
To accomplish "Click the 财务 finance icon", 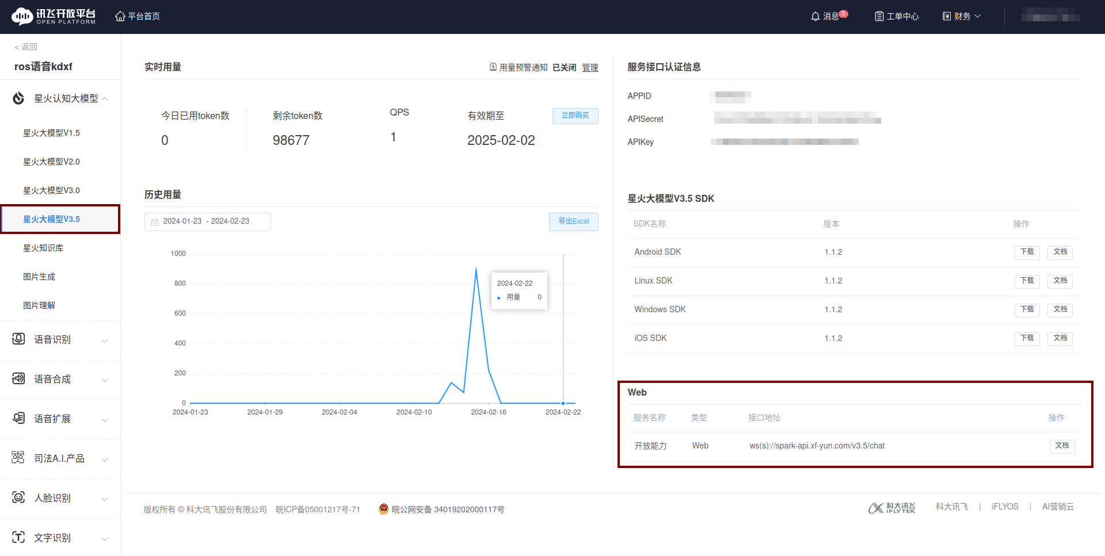I will click(947, 16).
